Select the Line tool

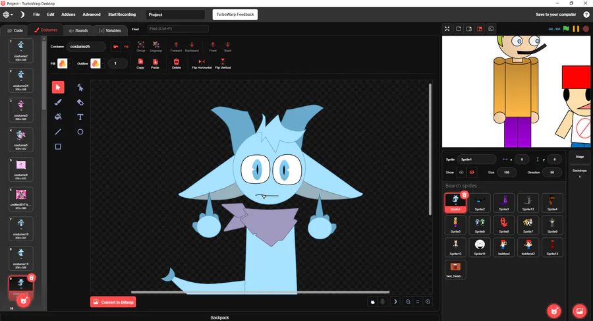tap(58, 132)
